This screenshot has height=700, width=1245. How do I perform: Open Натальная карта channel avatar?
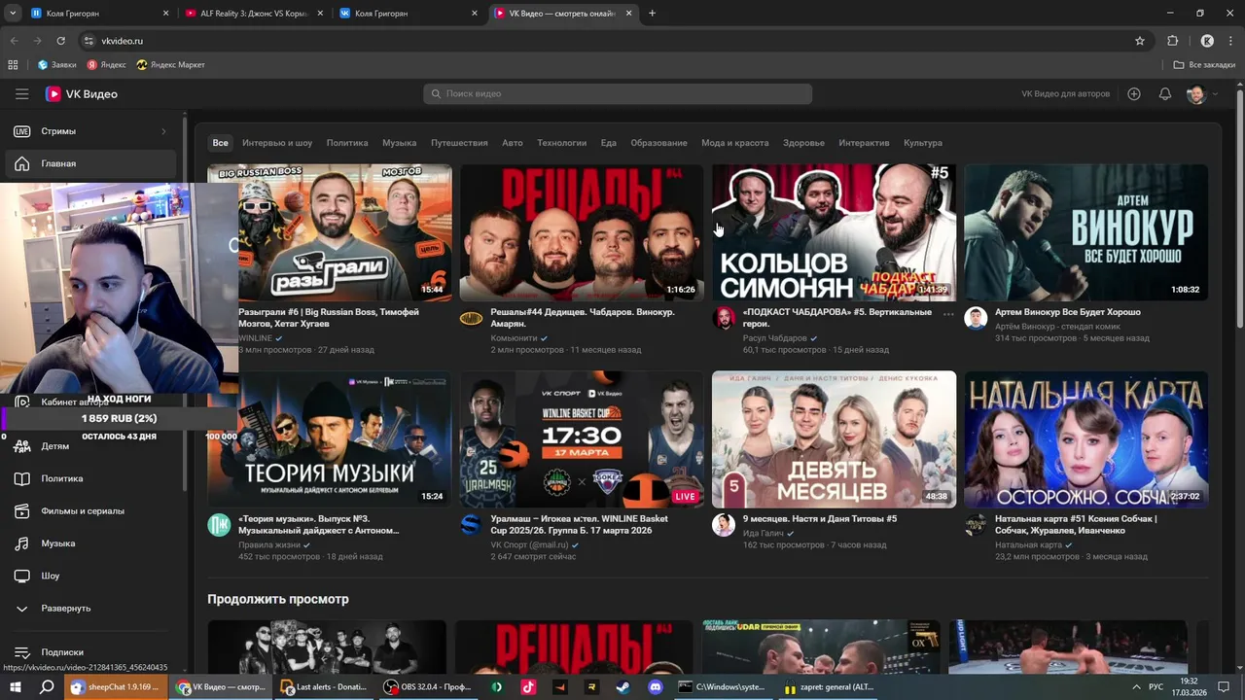976,525
